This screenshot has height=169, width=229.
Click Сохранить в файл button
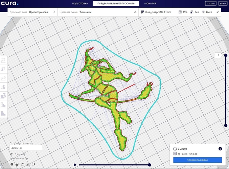click(198, 160)
